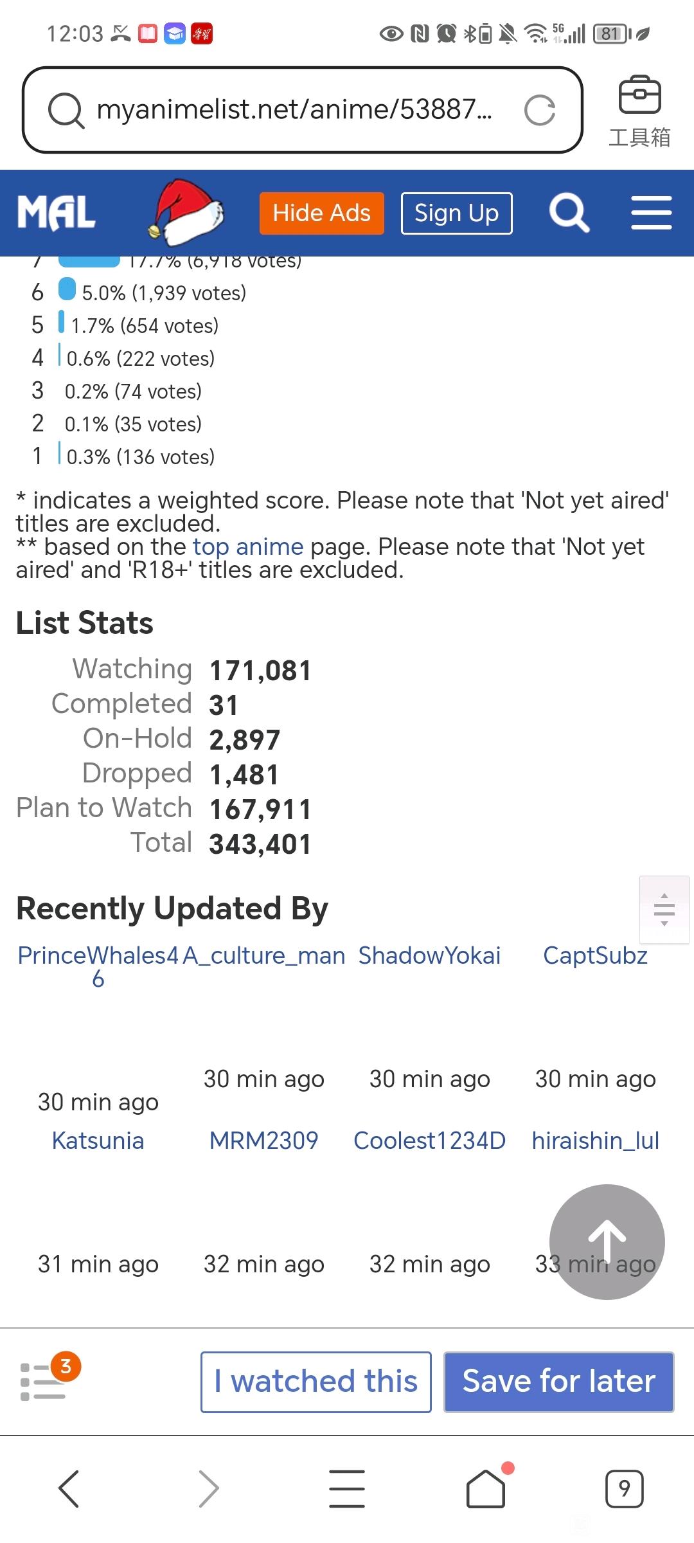Tap the scroll-to-top arrow button
The width and height of the screenshot is (694, 1543).
[x=607, y=1241]
